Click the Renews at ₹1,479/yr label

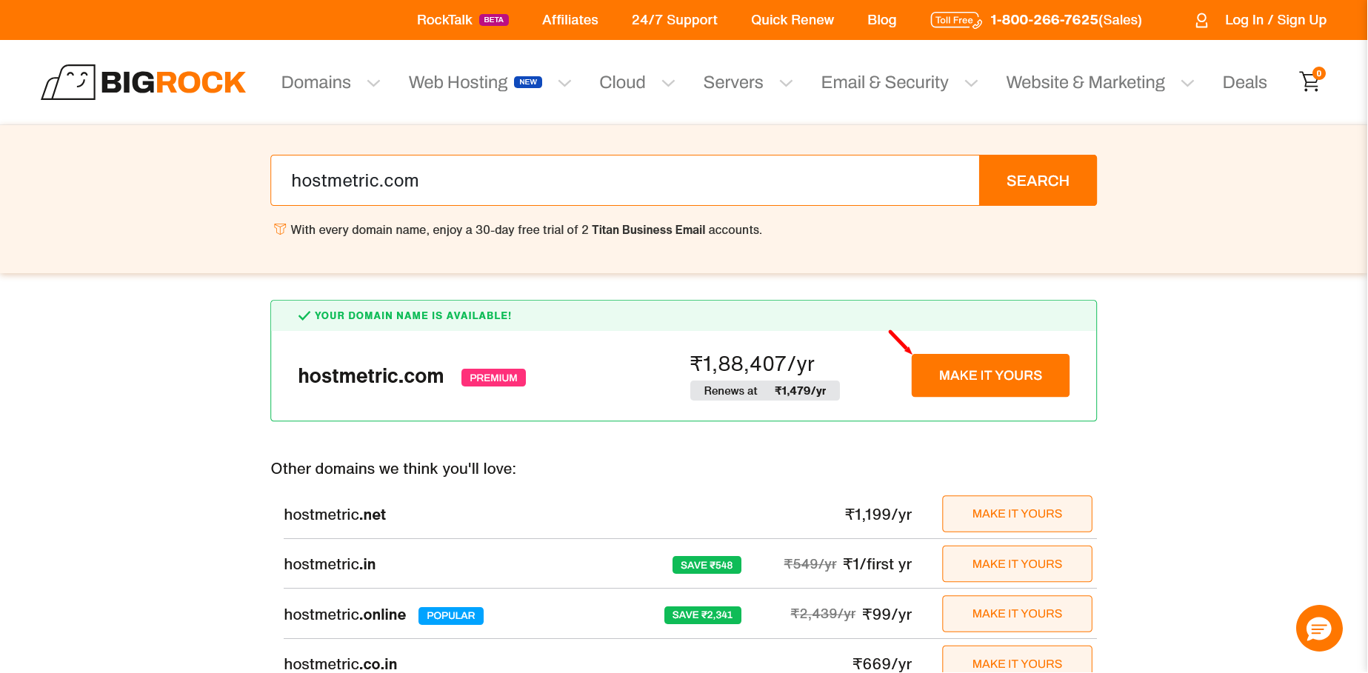click(x=765, y=391)
